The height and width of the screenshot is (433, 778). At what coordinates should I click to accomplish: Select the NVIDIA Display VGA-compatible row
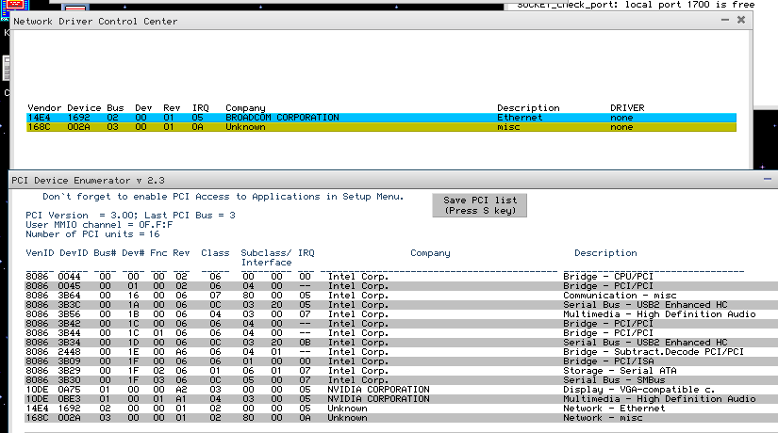coord(377,389)
